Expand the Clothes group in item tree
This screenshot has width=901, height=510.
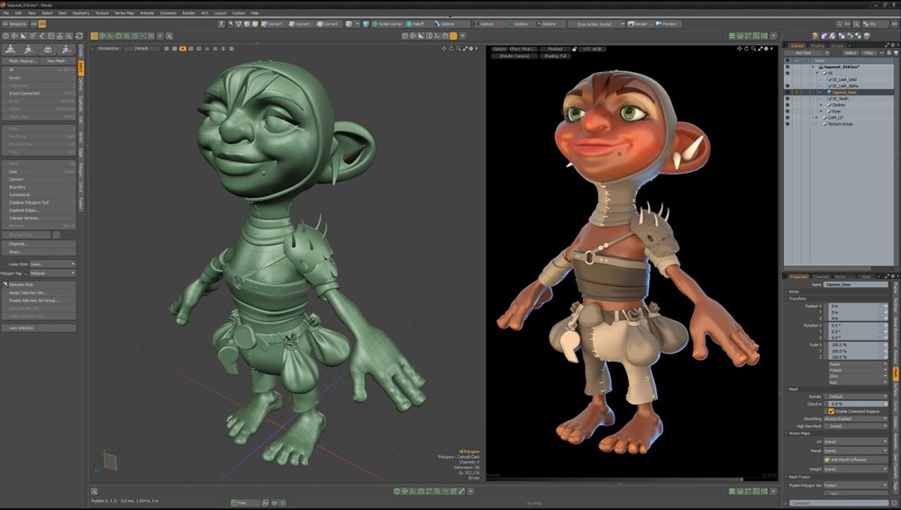pos(821,105)
